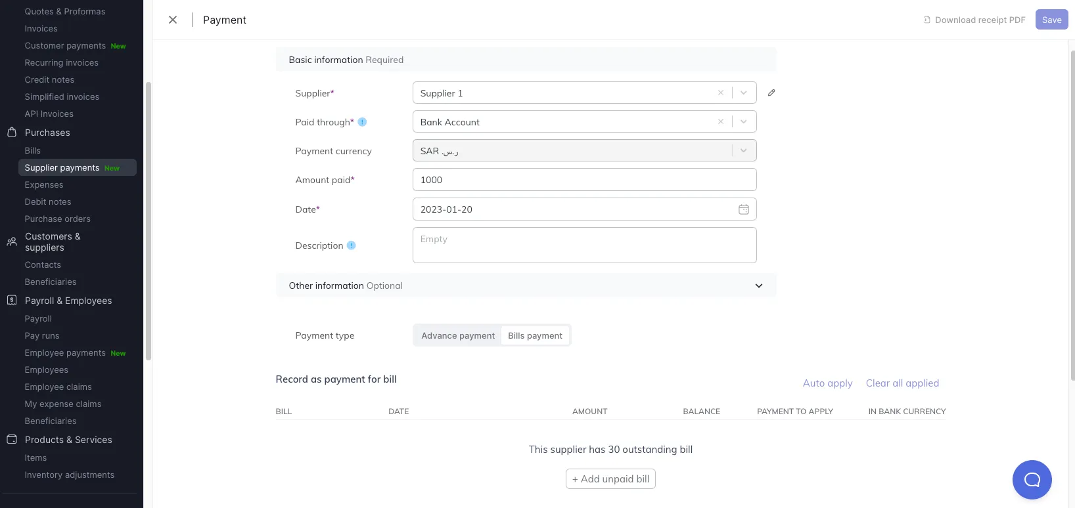
Task: Expand the Other information section
Action: (x=758, y=286)
